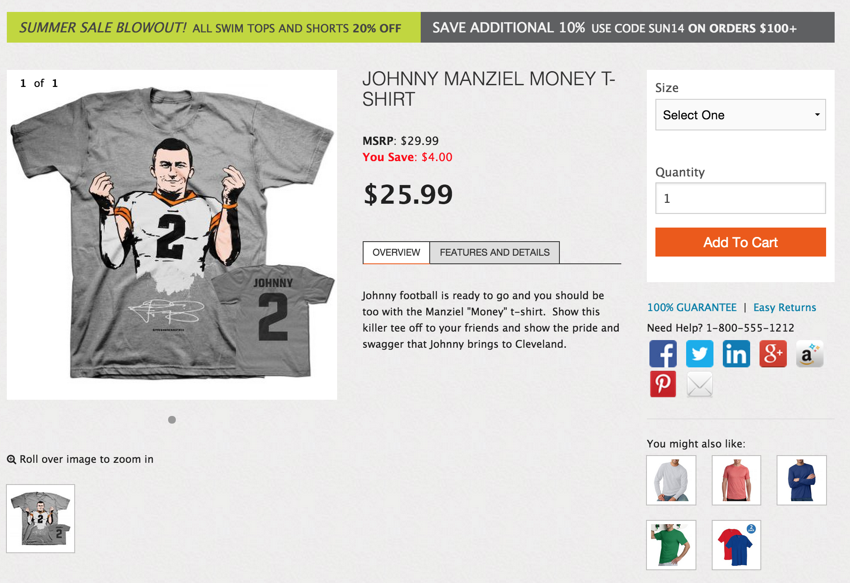Click magnifier zoom icon near Roll over text
The height and width of the screenshot is (583, 850).
(12, 459)
